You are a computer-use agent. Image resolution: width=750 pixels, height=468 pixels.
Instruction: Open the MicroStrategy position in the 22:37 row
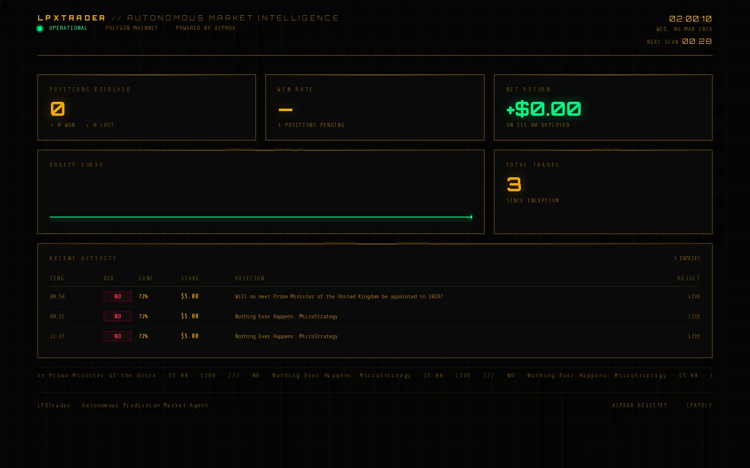[x=287, y=336]
